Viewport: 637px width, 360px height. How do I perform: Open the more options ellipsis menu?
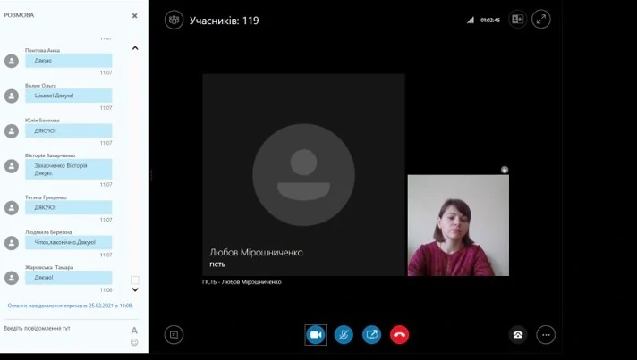pyautogui.click(x=546, y=334)
